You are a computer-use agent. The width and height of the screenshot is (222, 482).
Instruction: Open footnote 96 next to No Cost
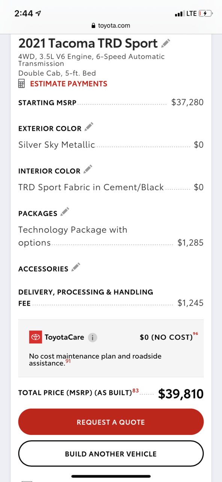(x=195, y=334)
